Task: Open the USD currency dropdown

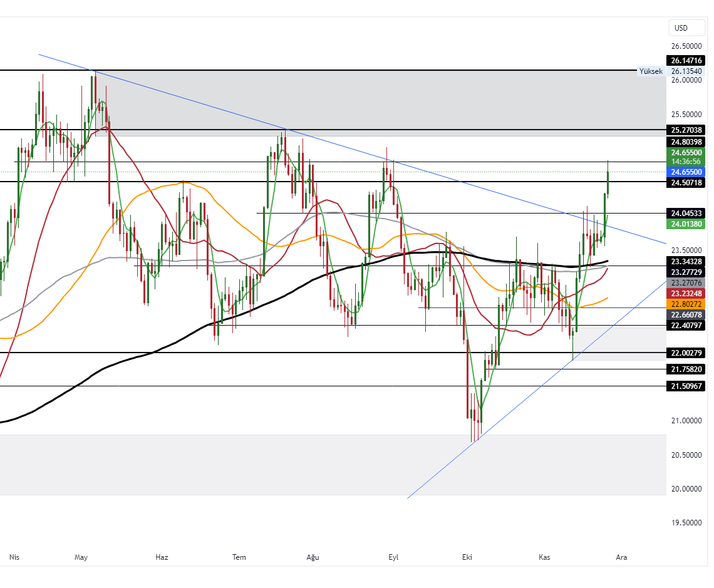Action: (680, 28)
